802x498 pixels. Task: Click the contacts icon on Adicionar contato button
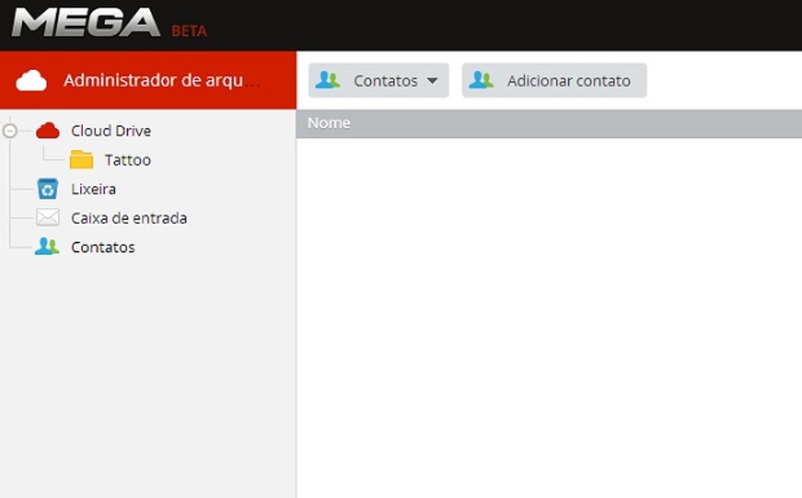(481, 80)
